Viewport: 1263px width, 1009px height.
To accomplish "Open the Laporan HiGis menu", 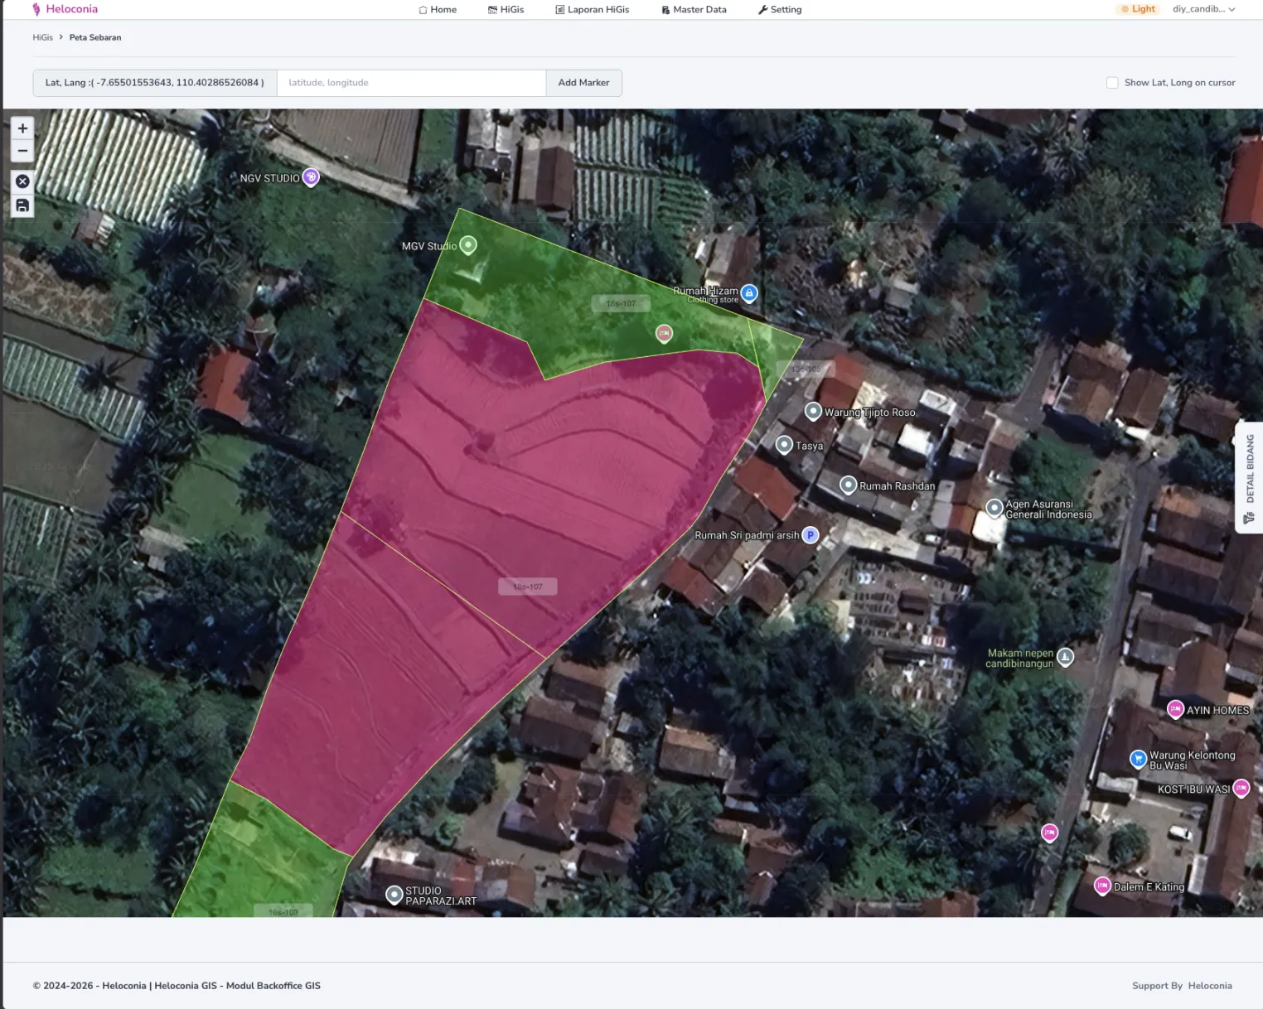I will (592, 10).
